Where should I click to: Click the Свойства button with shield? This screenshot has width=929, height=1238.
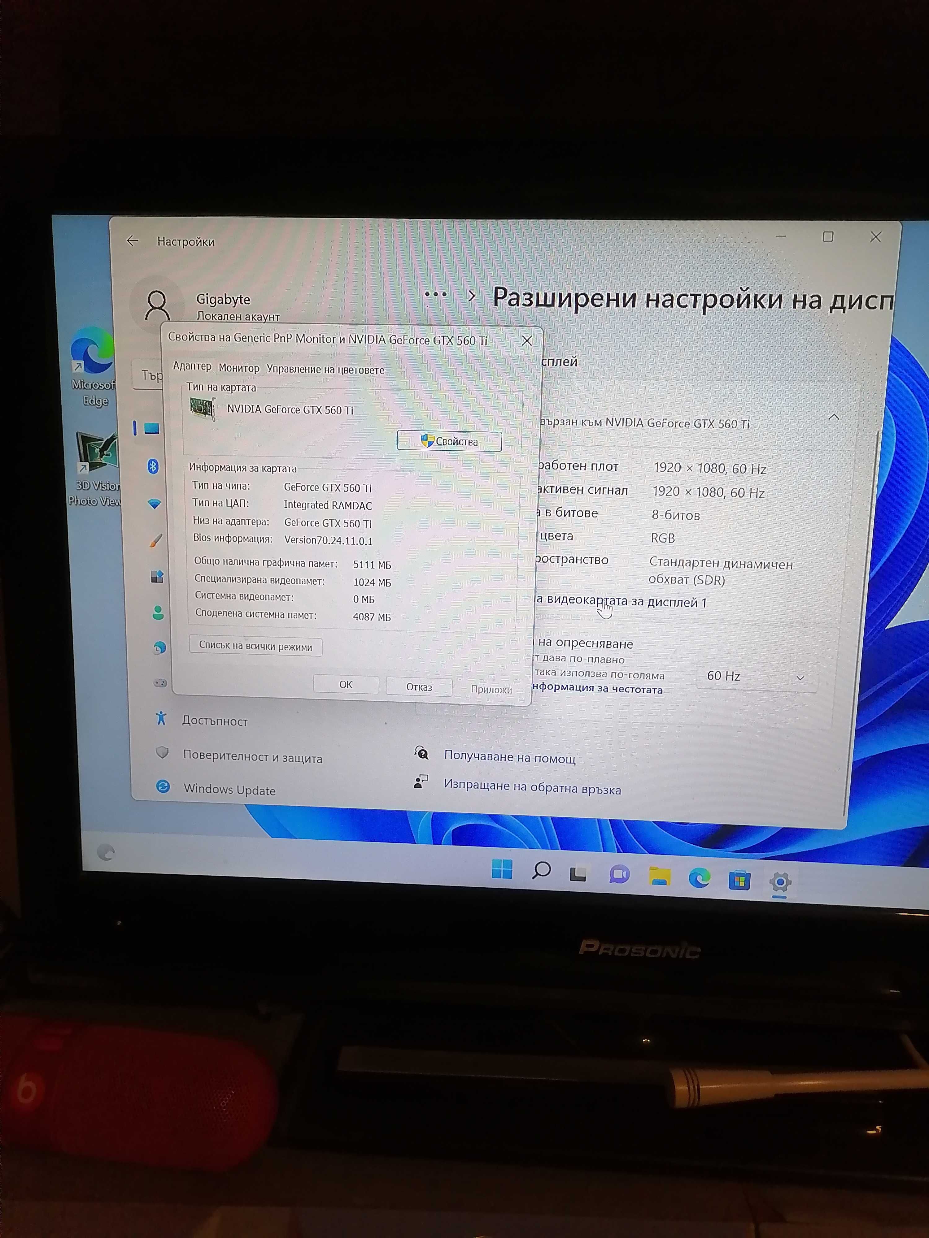[449, 441]
